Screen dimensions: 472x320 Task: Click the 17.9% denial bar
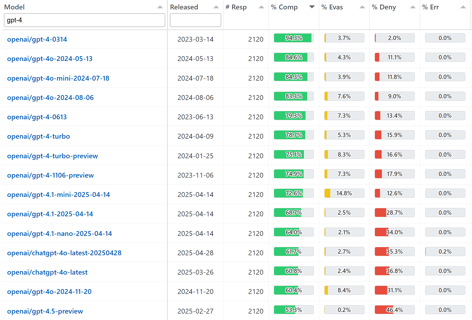[395, 174]
